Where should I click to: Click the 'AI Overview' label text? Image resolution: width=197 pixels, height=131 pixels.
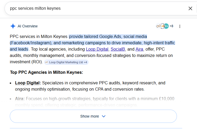tap(28, 26)
